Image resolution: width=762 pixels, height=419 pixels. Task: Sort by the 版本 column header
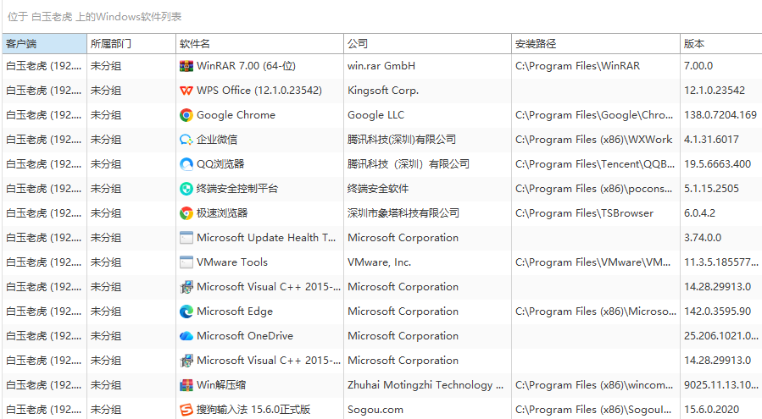(x=721, y=44)
